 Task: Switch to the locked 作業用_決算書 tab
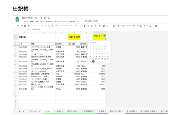point(149,111)
